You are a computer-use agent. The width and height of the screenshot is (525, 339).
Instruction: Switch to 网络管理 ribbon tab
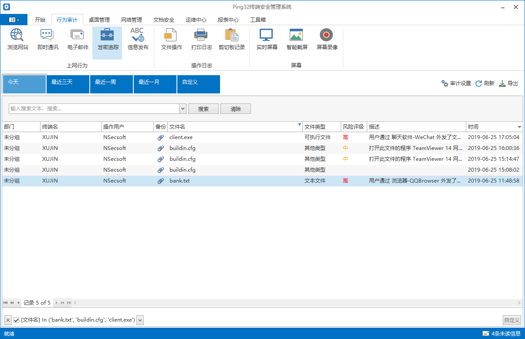[x=132, y=20]
